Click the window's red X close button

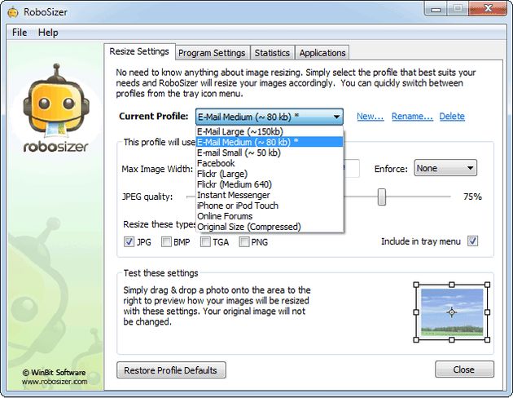click(488, 8)
